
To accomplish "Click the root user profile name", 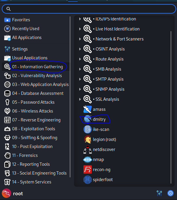I will pyautogui.click(x=18, y=194).
